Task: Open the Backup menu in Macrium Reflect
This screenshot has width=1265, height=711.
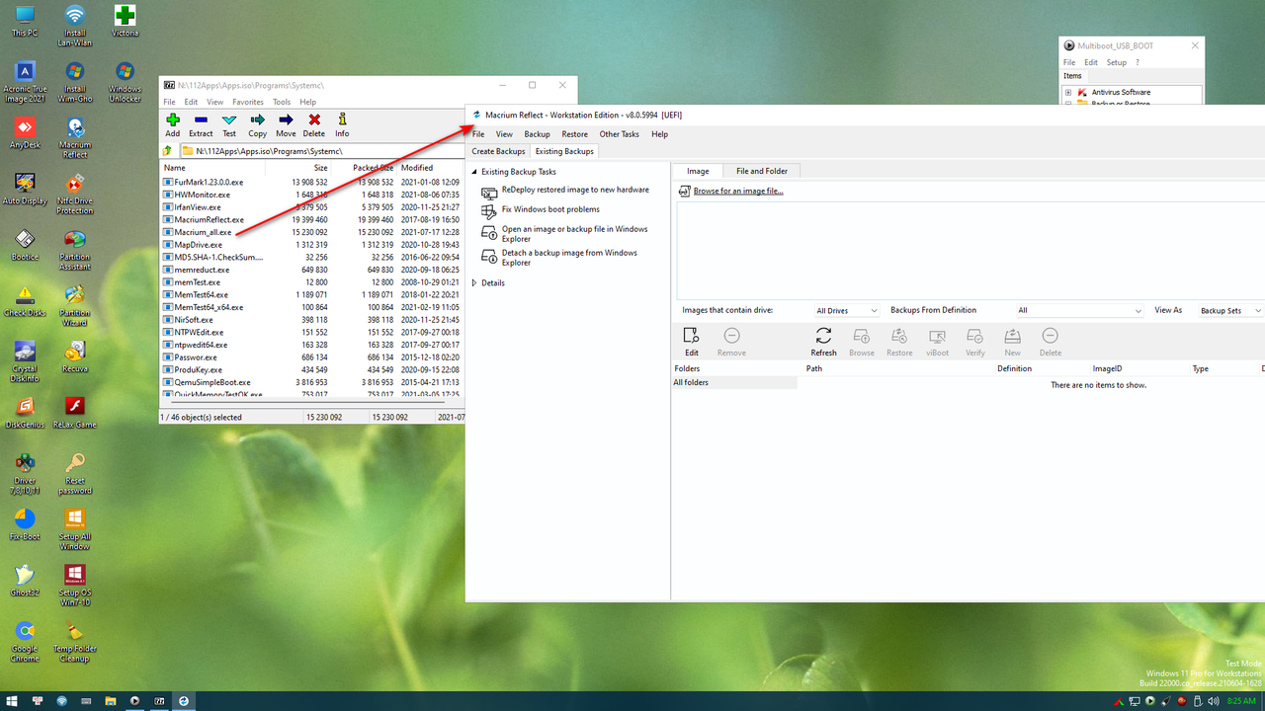Action: (x=537, y=134)
